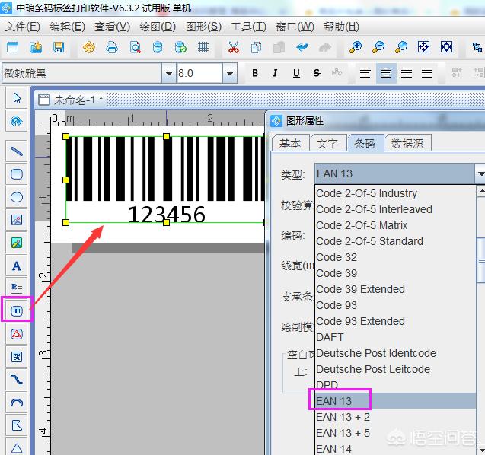Open a file with the folder icon

pos(36,47)
